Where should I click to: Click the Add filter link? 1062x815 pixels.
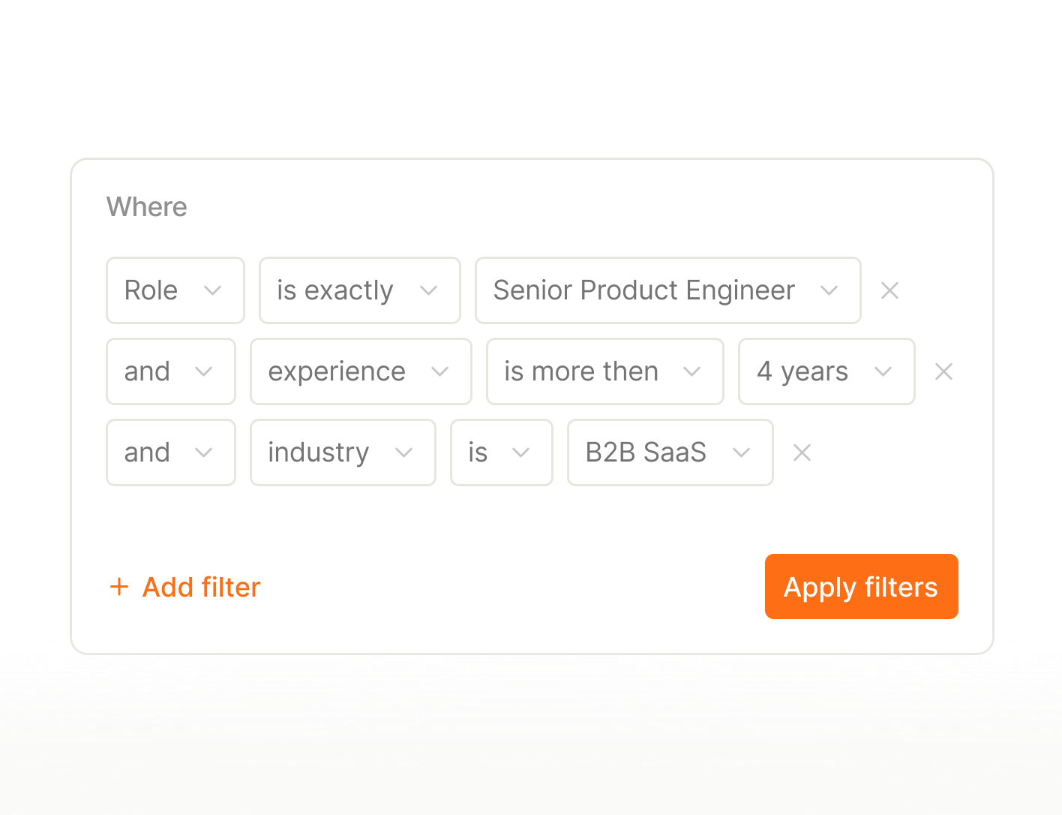(x=201, y=587)
